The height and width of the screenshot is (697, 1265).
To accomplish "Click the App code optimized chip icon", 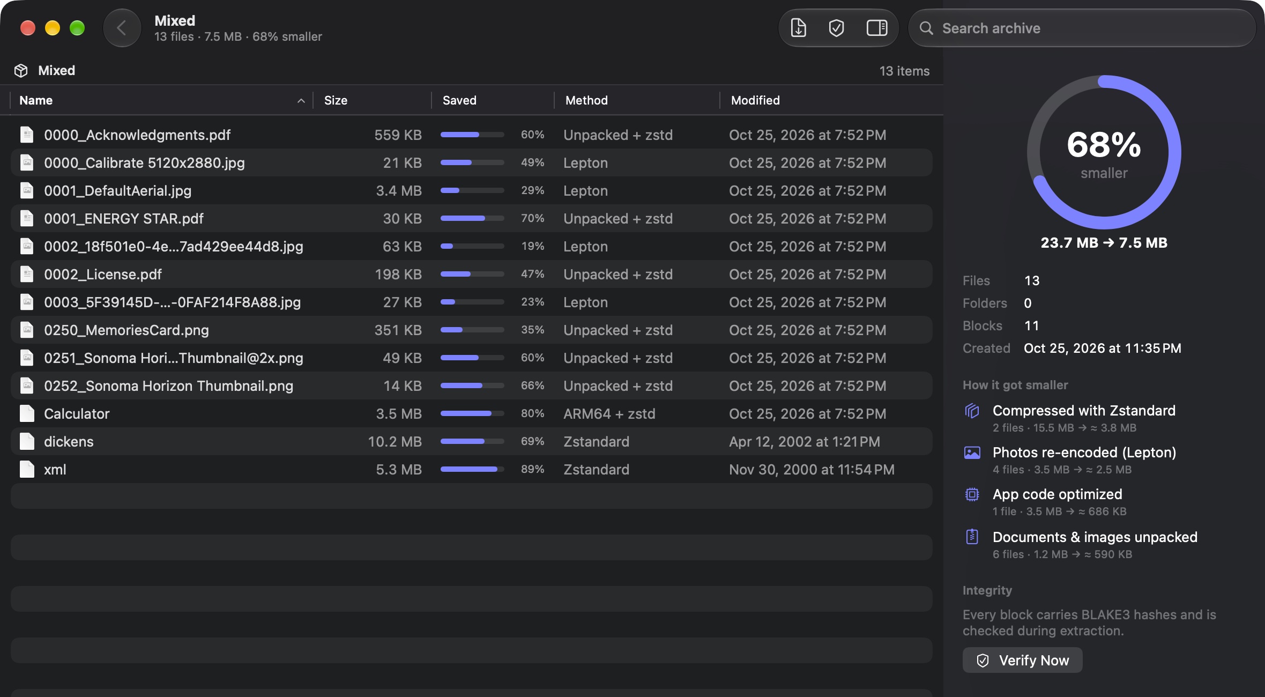I will tap(972, 494).
